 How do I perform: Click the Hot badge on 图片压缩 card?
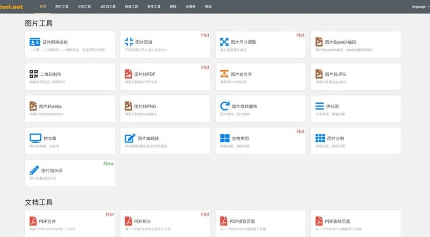click(205, 35)
